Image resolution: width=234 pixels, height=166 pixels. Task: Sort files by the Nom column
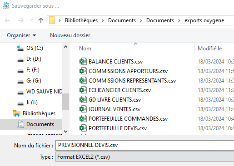(x=85, y=49)
